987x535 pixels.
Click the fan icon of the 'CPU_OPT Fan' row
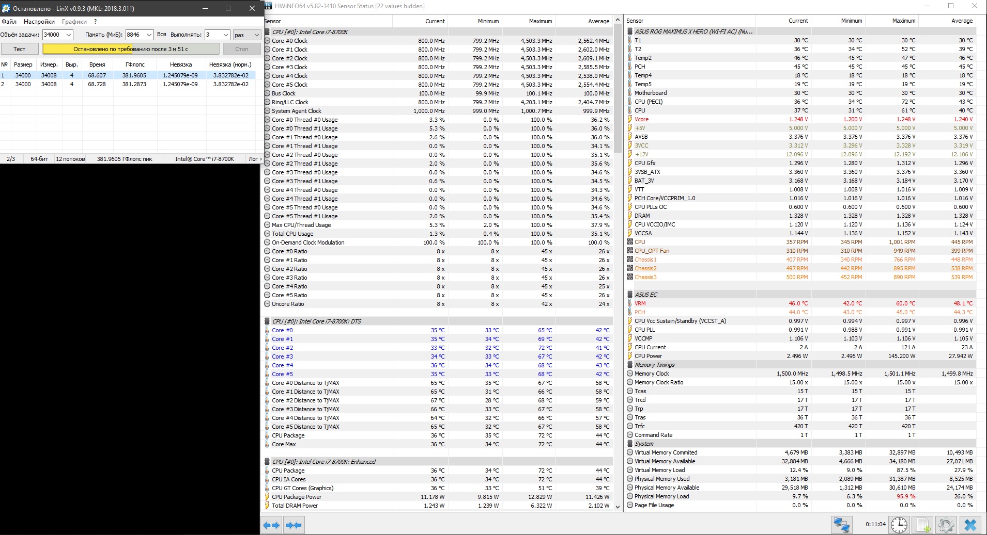point(630,251)
